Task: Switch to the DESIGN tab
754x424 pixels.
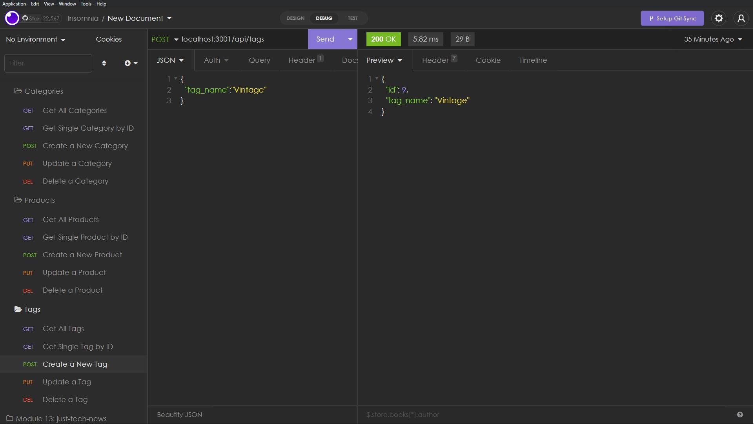Action: pos(295,18)
